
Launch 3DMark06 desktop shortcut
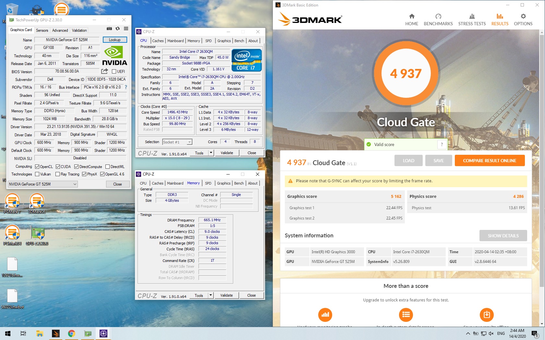click(37, 203)
